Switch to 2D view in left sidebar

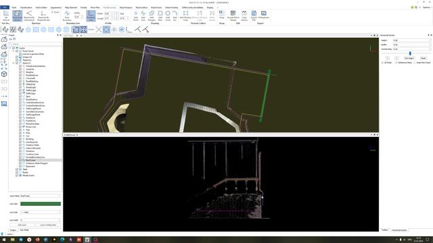(x=4, y=82)
